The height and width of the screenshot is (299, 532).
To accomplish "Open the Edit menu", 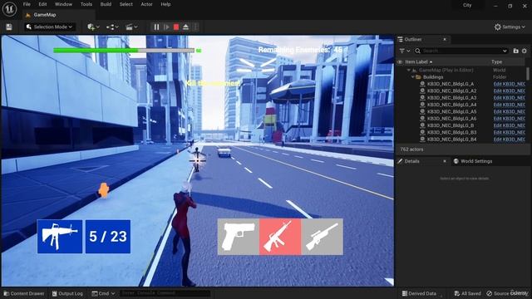I will coord(42,4).
